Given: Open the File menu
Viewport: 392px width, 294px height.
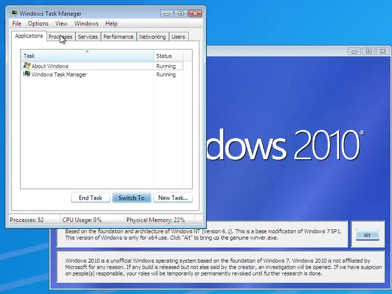Looking at the screenshot, I should [17, 24].
